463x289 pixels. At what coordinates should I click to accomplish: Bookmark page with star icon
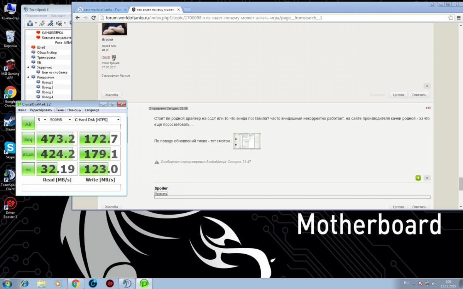(x=451, y=18)
